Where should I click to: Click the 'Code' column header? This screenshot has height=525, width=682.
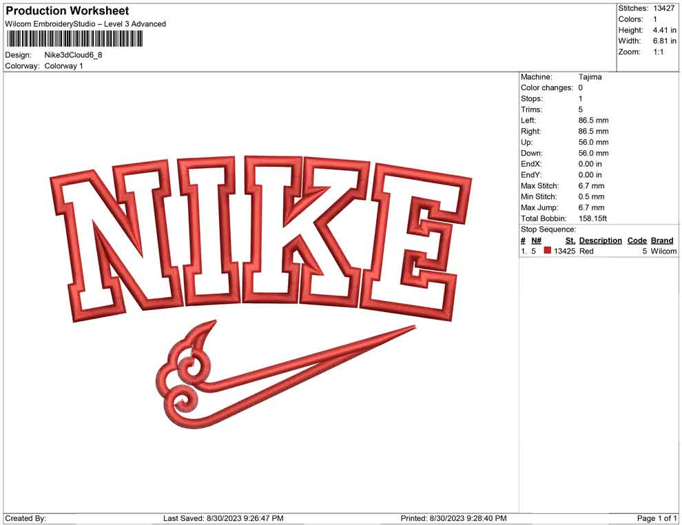[x=637, y=240]
